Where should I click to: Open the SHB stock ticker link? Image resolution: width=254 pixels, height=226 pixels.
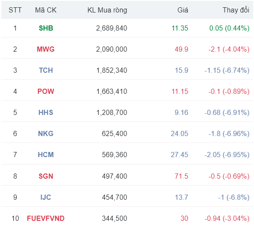pos(46,28)
